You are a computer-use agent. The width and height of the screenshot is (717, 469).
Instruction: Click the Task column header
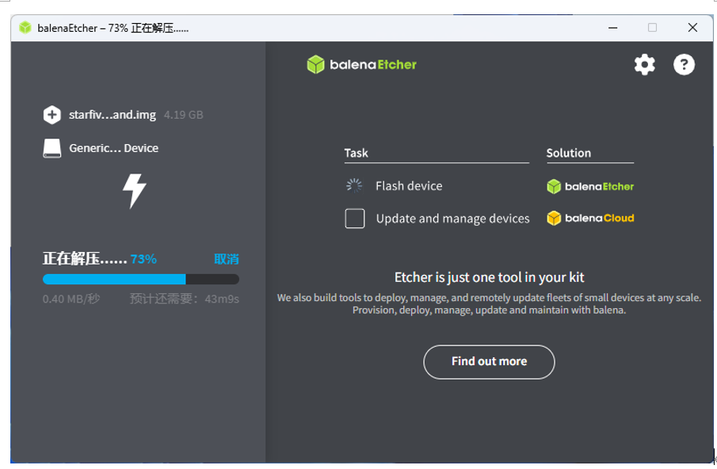point(357,153)
